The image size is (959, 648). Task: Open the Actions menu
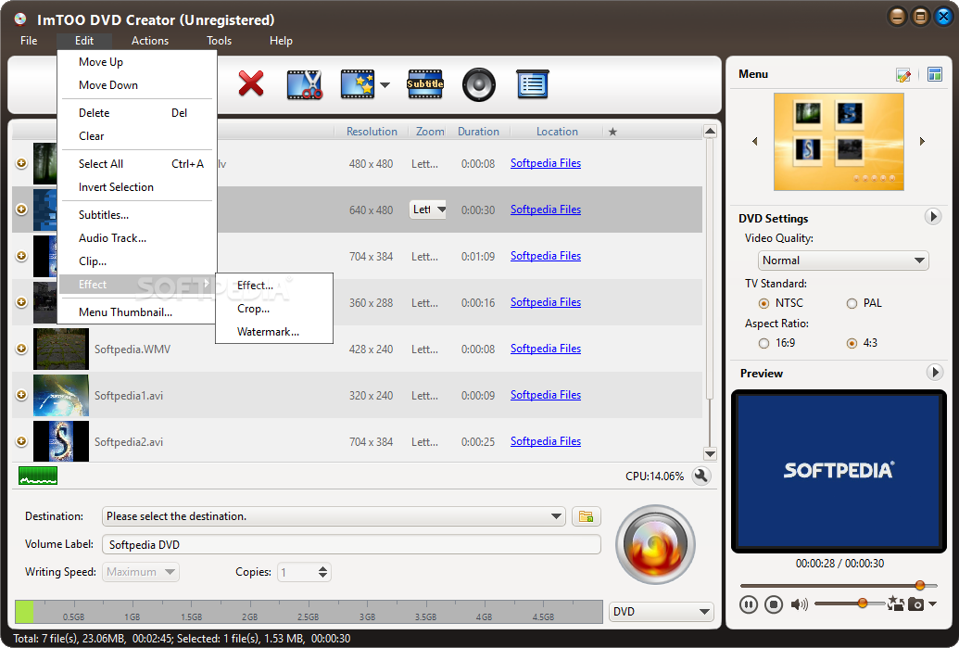150,41
